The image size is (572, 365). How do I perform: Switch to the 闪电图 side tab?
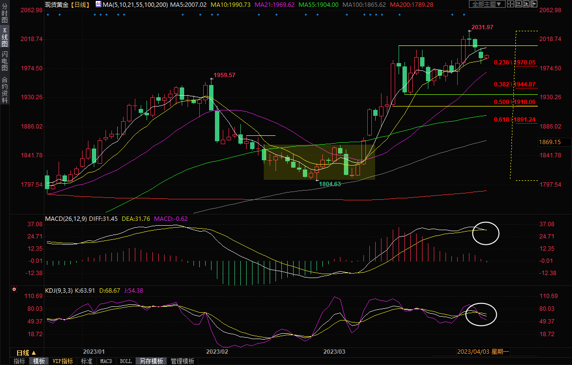4,60
